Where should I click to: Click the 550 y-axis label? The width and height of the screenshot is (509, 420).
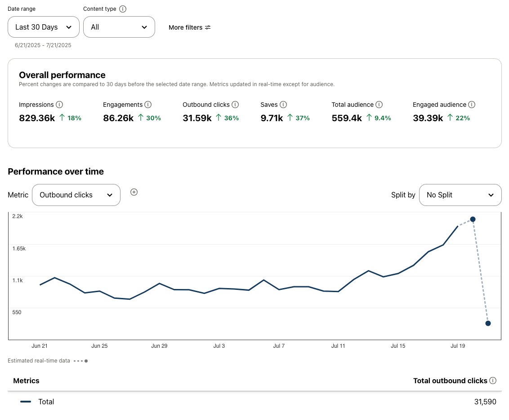coord(17,312)
